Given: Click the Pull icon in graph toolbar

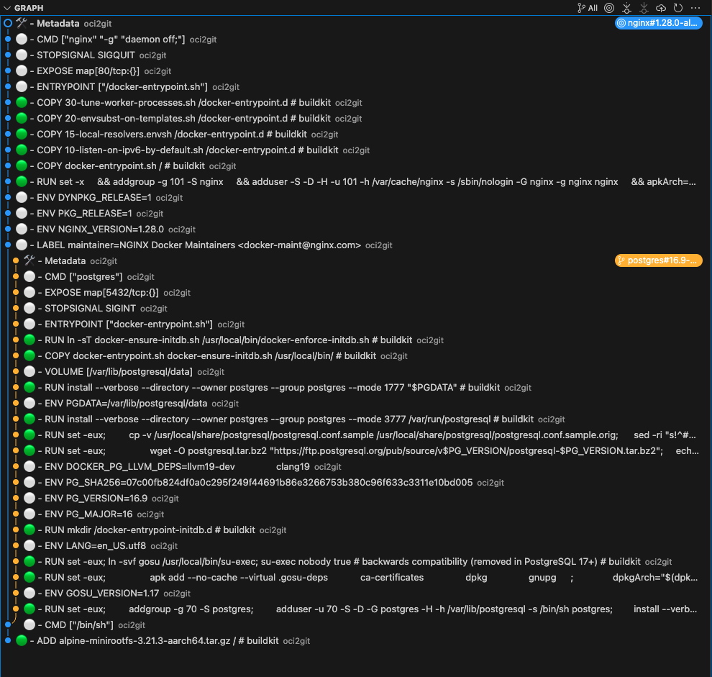Looking at the screenshot, I should (644, 8).
